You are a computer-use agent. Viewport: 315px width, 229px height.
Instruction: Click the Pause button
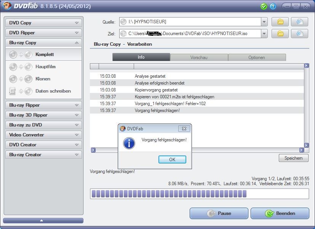click(219, 213)
